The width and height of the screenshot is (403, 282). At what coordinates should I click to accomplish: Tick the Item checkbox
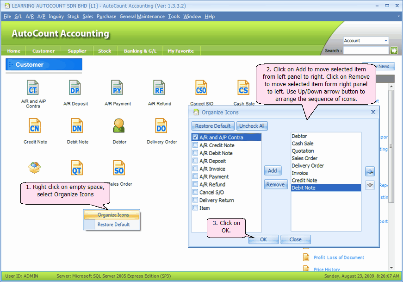(195, 208)
